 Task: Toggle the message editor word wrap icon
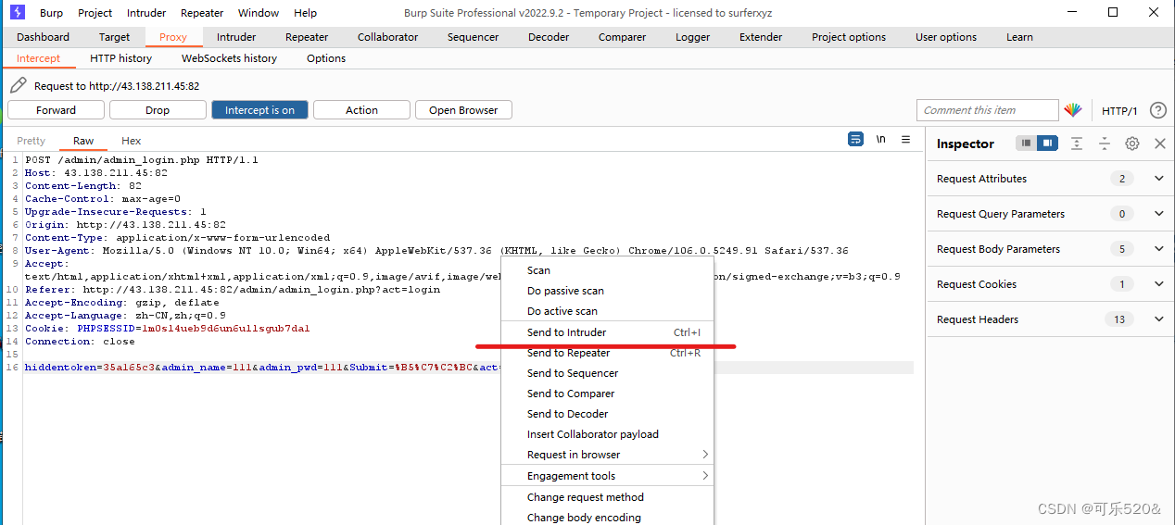pos(856,140)
